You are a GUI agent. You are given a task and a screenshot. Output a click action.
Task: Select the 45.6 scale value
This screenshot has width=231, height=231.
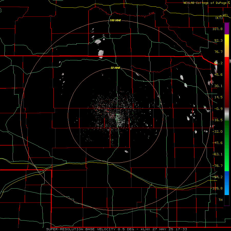[218, 74]
